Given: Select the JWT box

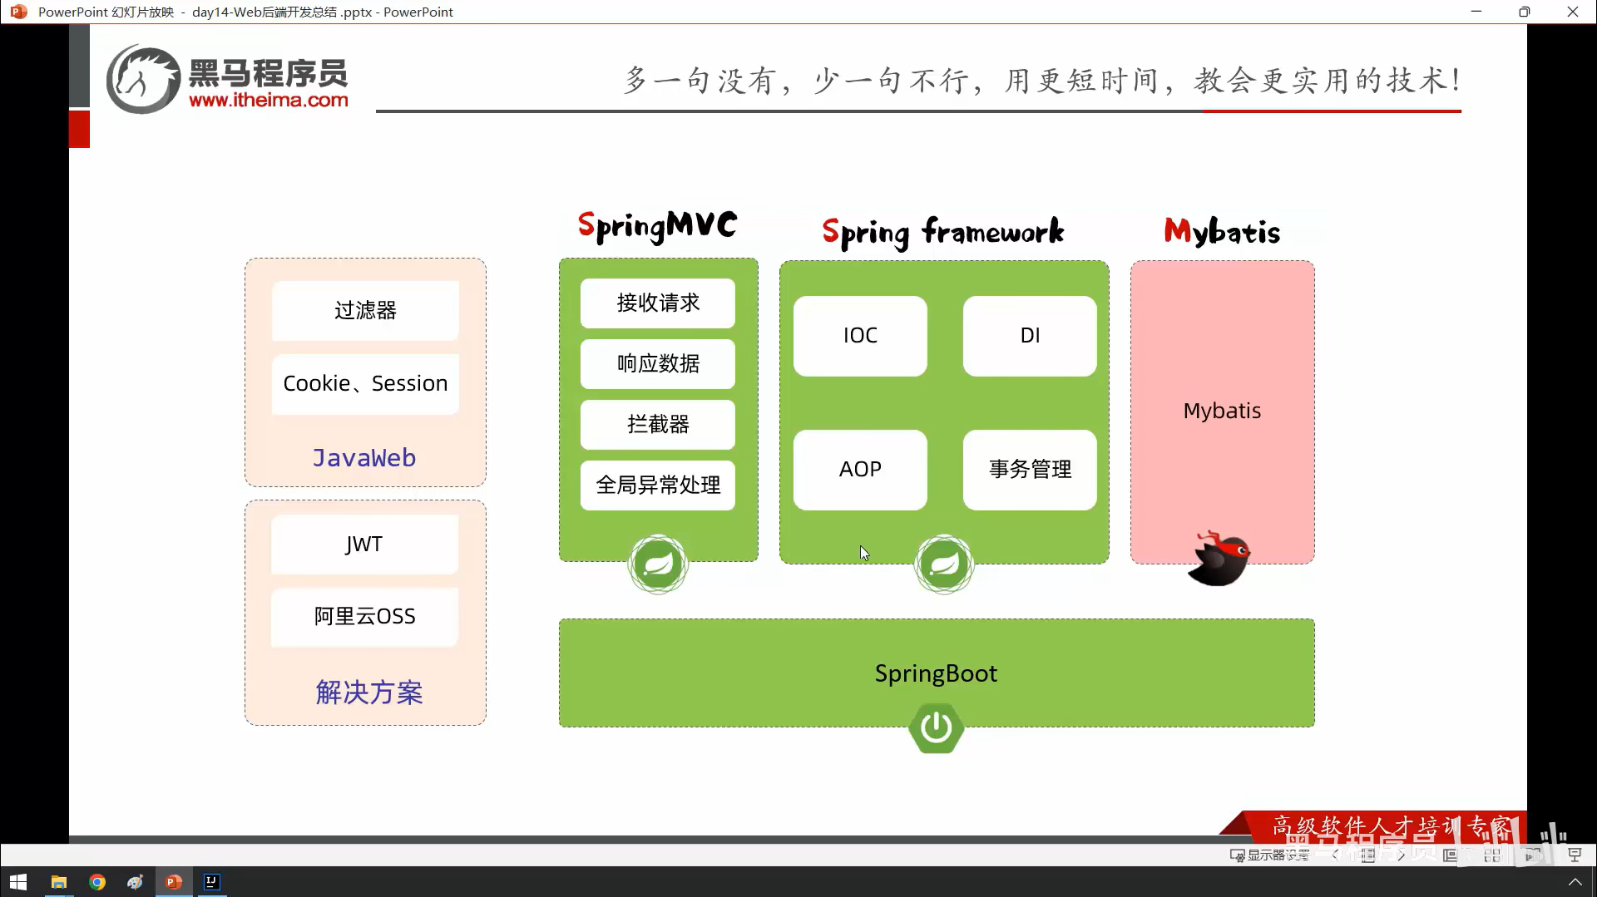Looking at the screenshot, I should 364,545.
